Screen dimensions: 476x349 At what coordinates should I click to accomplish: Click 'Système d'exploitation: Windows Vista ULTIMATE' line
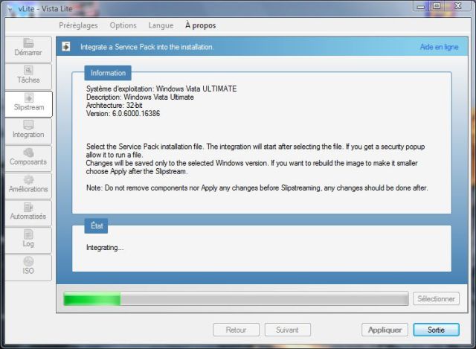pyautogui.click(x=161, y=89)
